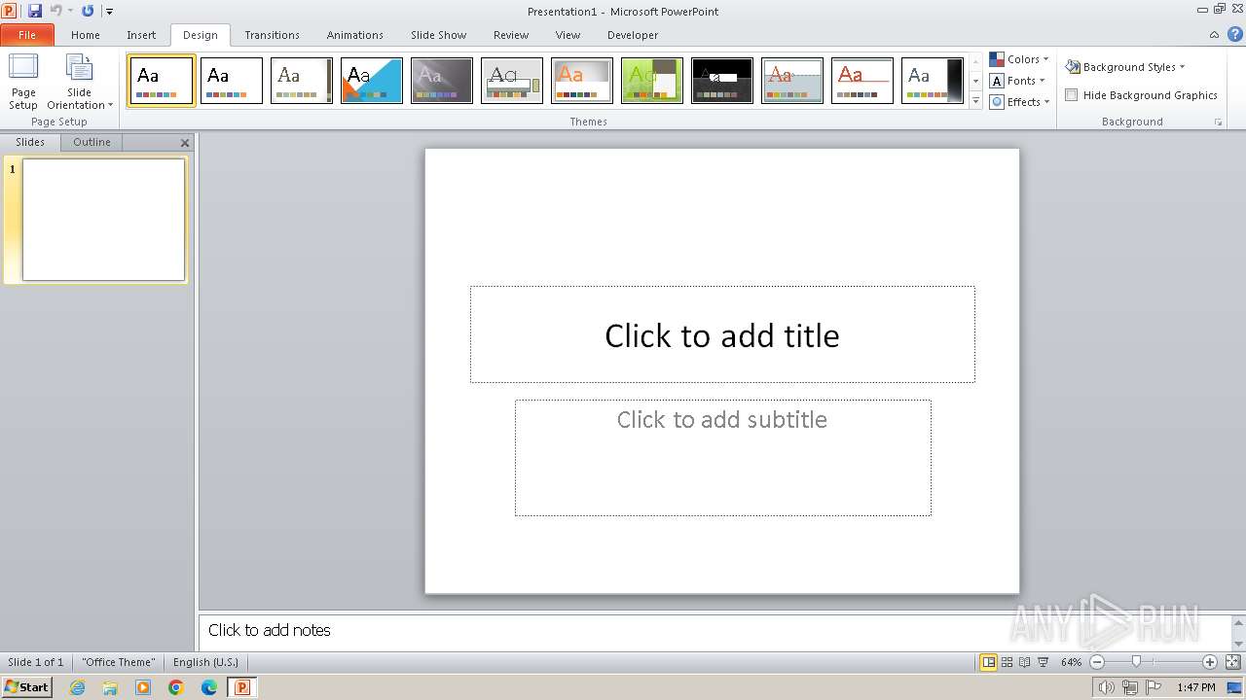
Task: Open theme Colors dropdown
Action: (x=1019, y=59)
